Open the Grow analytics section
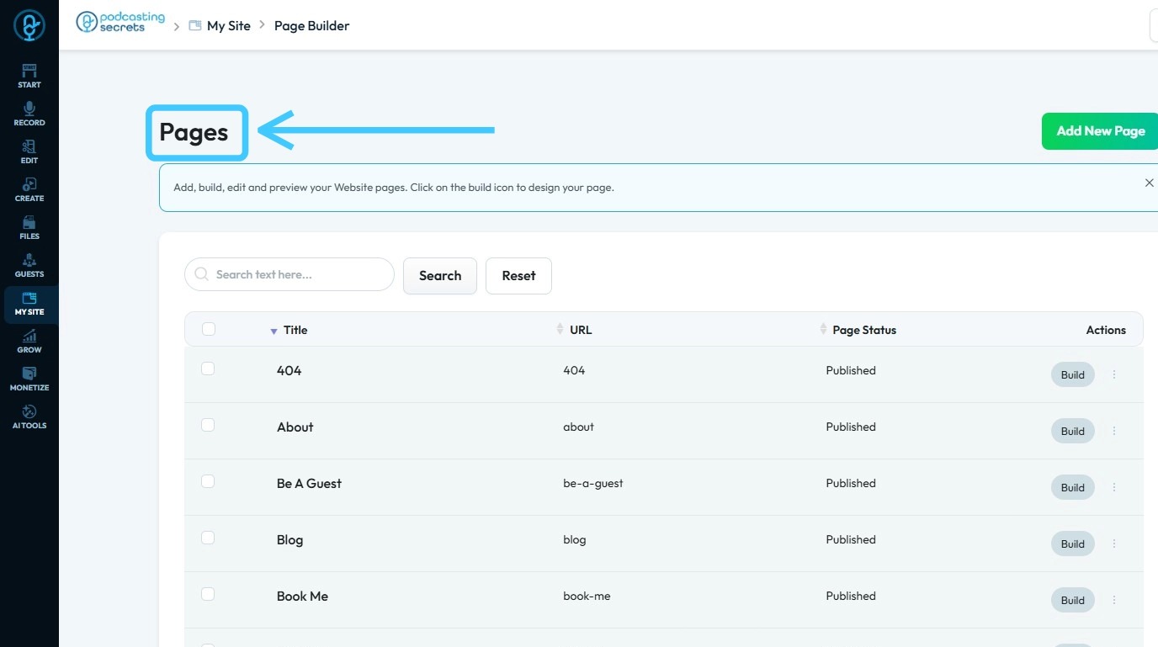Viewport: 1158px width, 647px height. pos(29,340)
